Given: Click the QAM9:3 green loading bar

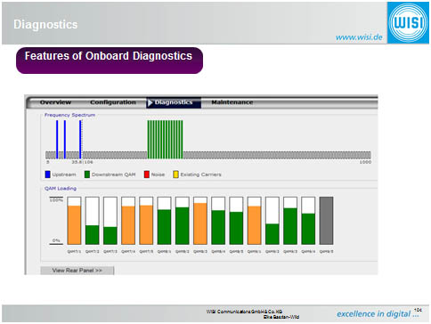Looking at the screenshot, I should tap(290, 226).
